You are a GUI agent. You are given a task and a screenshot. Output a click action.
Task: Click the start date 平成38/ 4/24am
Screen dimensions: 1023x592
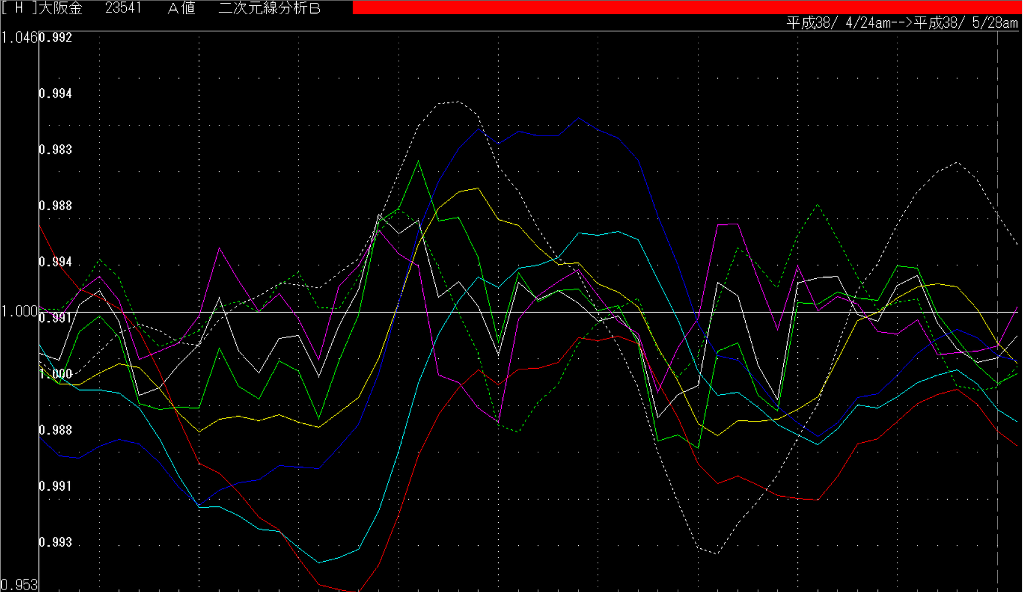(839, 23)
